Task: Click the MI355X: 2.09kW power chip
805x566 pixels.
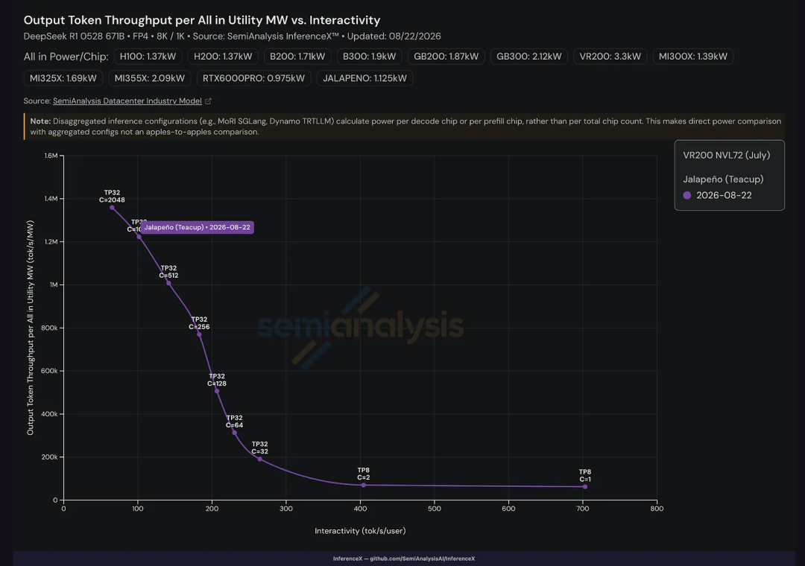Action: coord(149,78)
